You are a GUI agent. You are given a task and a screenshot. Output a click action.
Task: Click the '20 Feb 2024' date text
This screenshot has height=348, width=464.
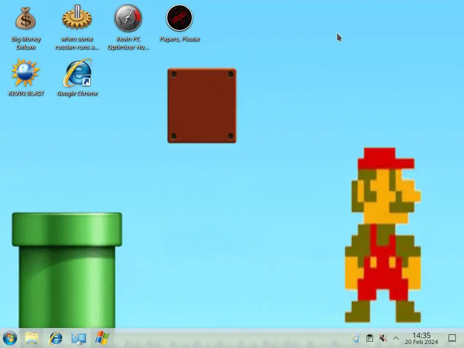pyautogui.click(x=421, y=342)
